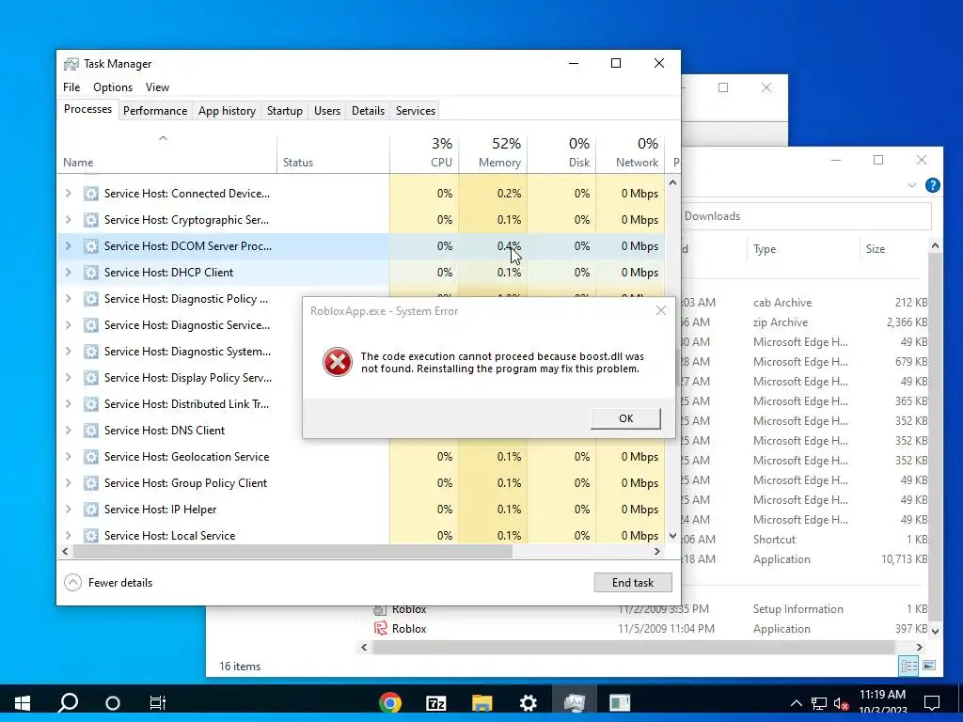Open Task View on the taskbar
The width and height of the screenshot is (963, 722).
(158, 702)
